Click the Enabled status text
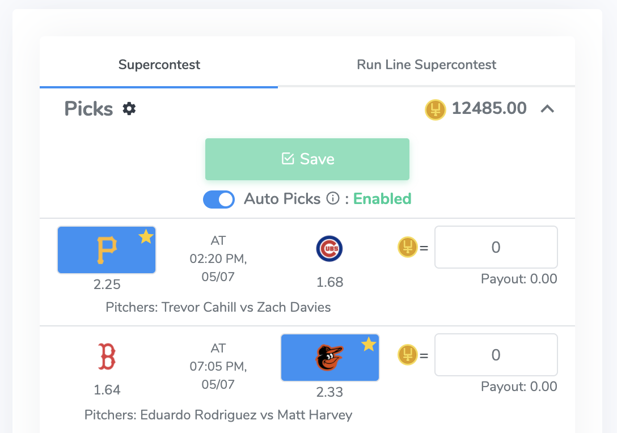The image size is (617, 433). pos(382,198)
